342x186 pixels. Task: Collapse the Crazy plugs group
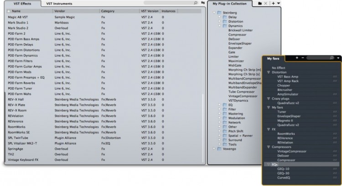(269, 99)
